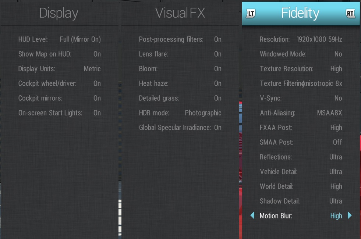The width and height of the screenshot is (361, 239).
Task: Disable Show Map on HUD
Action: [x=97, y=54]
